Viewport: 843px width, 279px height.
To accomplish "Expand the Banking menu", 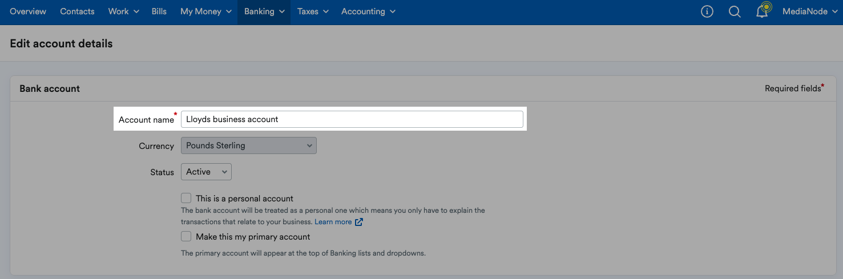I will (x=264, y=11).
